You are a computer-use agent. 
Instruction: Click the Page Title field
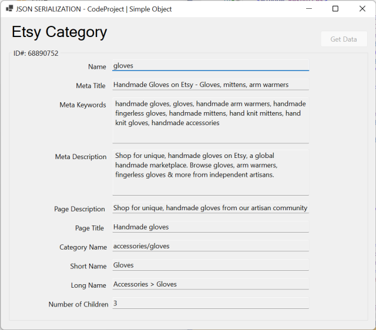[210, 227]
